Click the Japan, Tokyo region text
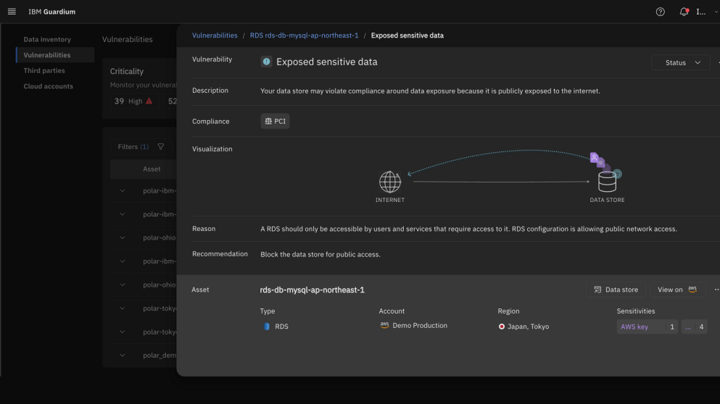This screenshot has width=720, height=404. tap(528, 327)
